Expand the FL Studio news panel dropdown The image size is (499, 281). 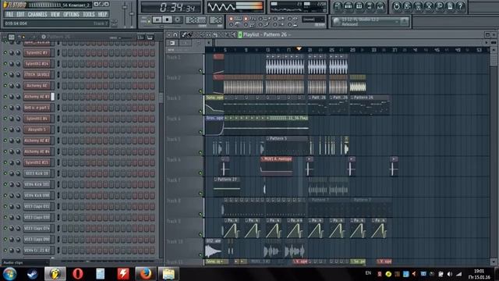pos(397,22)
